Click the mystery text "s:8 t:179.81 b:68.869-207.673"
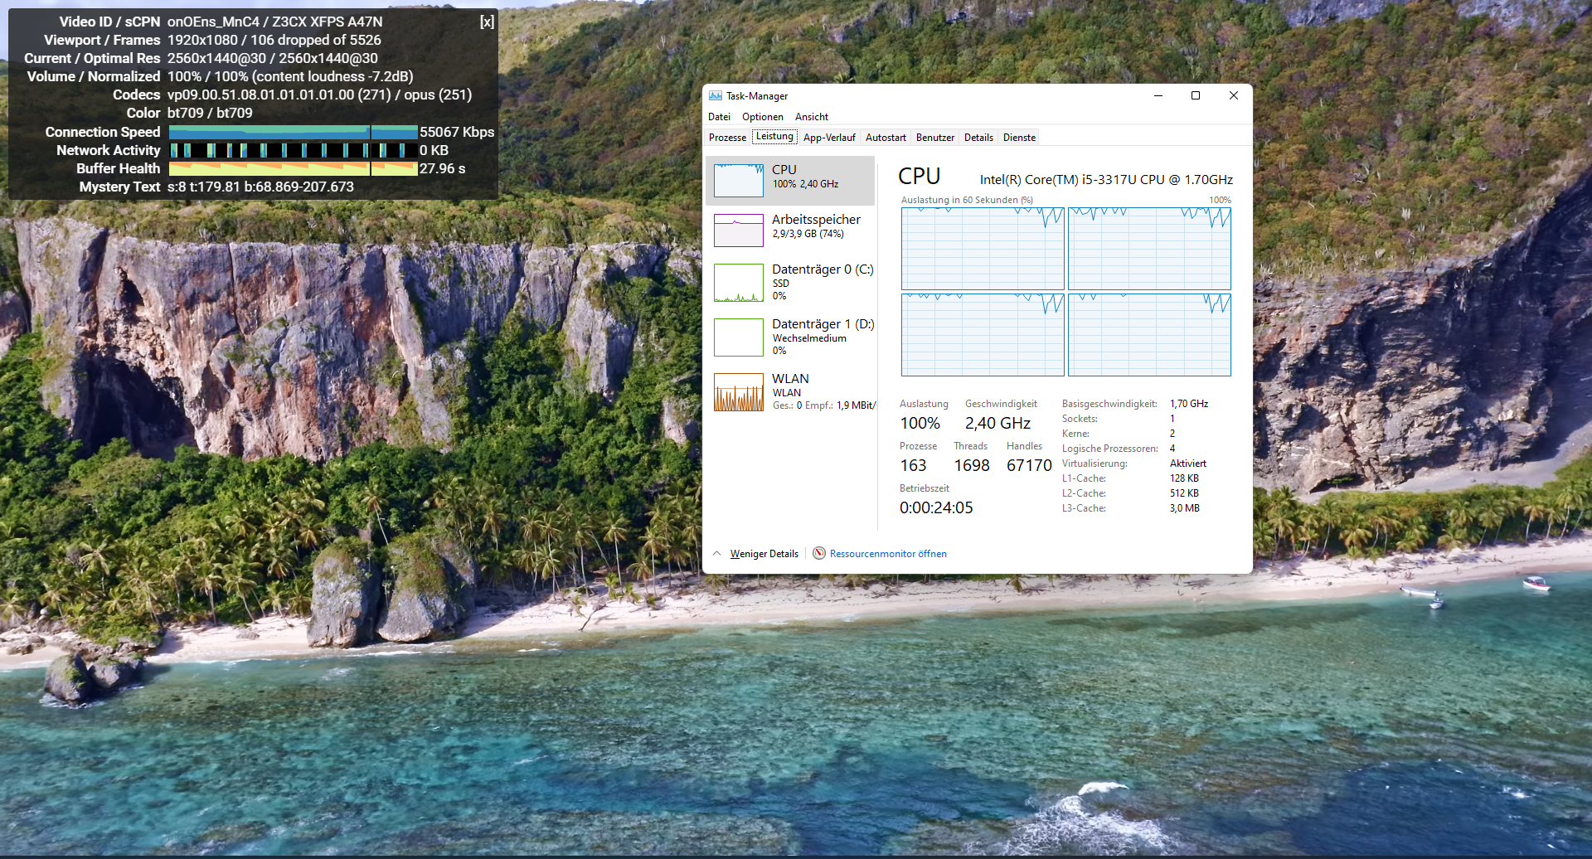The width and height of the screenshot is (1592, 859). pyautogui.click(x=260, y=187)
